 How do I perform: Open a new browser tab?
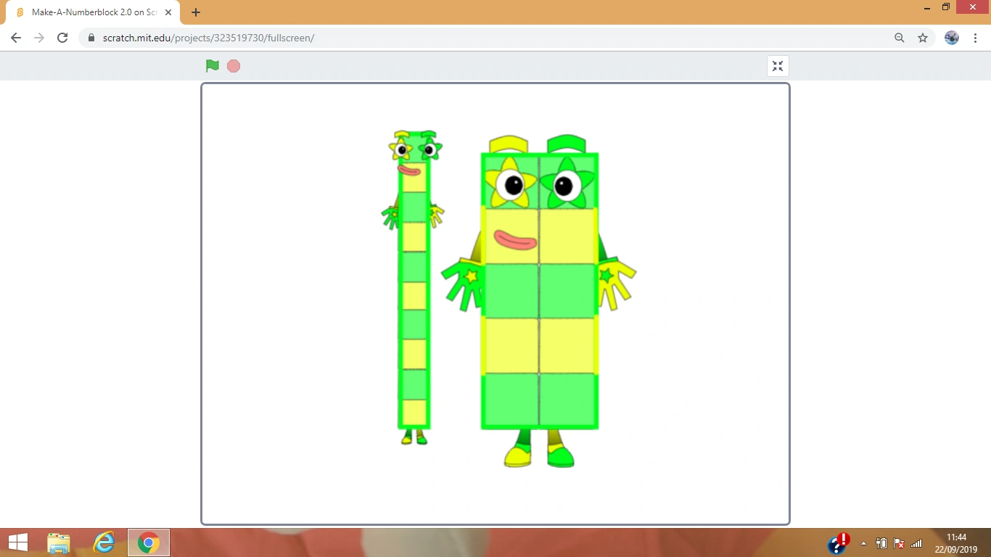(195, 12)
